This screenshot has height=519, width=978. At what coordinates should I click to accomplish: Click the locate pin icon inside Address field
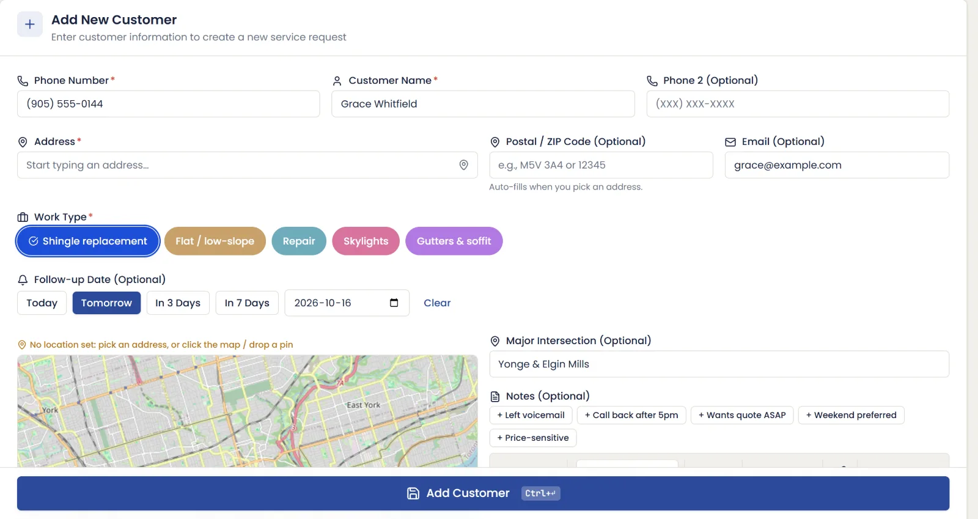coord(464,165)
